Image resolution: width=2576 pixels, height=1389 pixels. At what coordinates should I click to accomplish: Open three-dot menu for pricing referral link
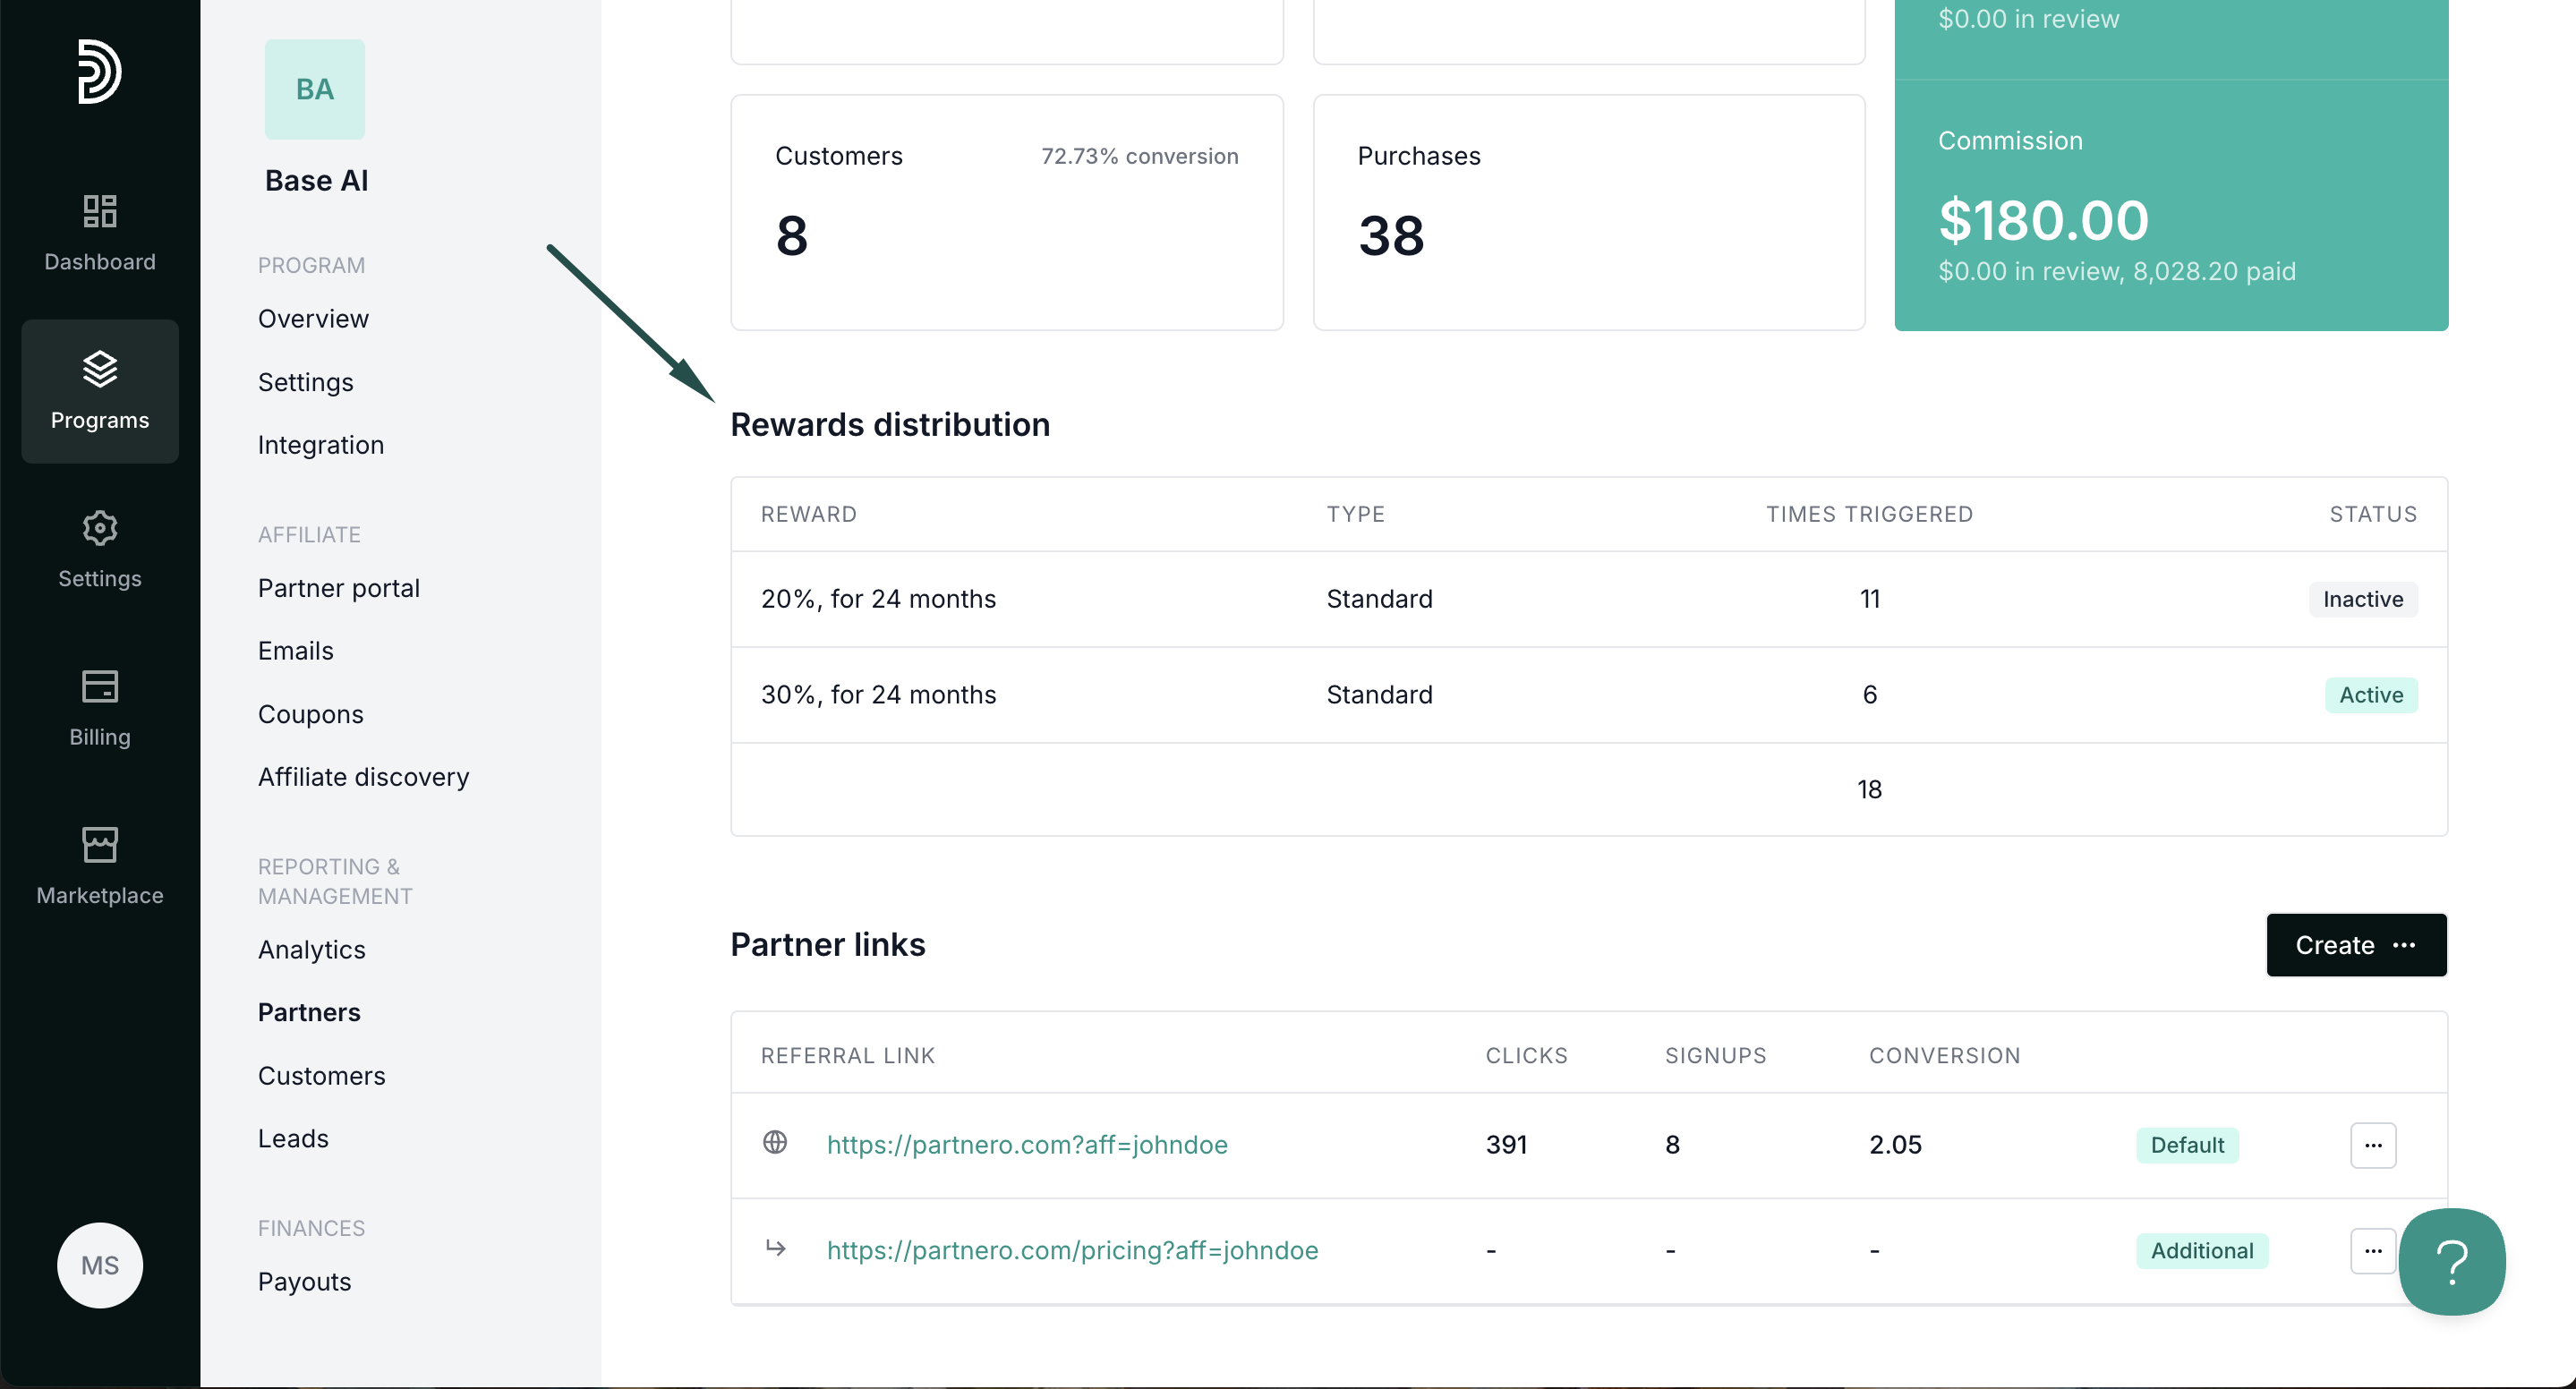(x=2372, y=1250)
